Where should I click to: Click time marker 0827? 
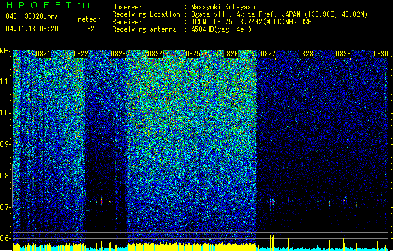268,54
